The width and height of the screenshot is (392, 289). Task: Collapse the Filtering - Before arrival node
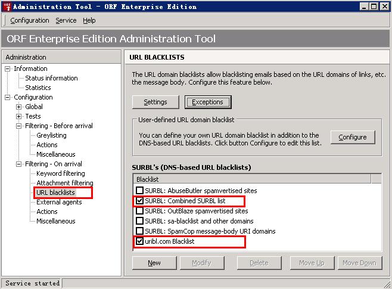pos(19,126)
